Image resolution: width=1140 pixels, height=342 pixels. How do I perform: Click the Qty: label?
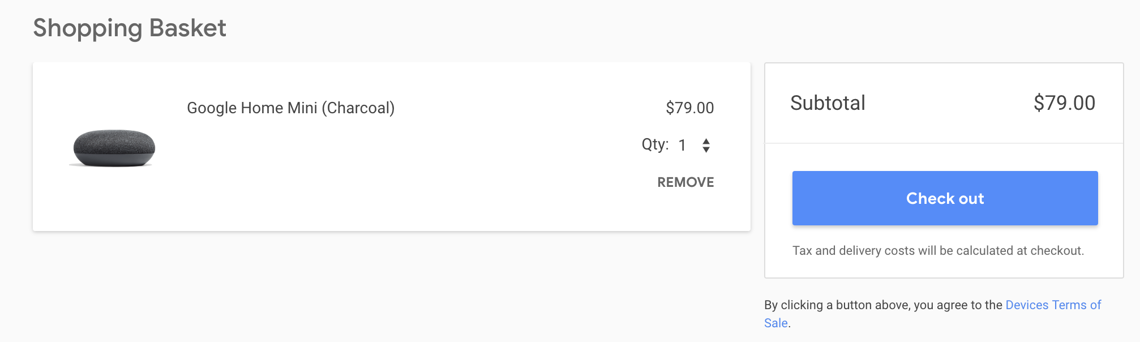(655, 145)
